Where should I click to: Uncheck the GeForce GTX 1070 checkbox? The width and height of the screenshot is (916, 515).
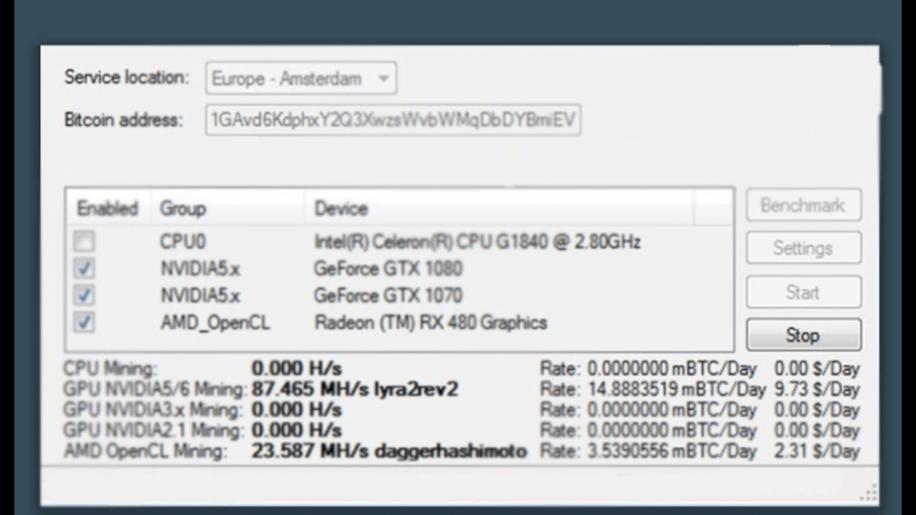point(84,295)
